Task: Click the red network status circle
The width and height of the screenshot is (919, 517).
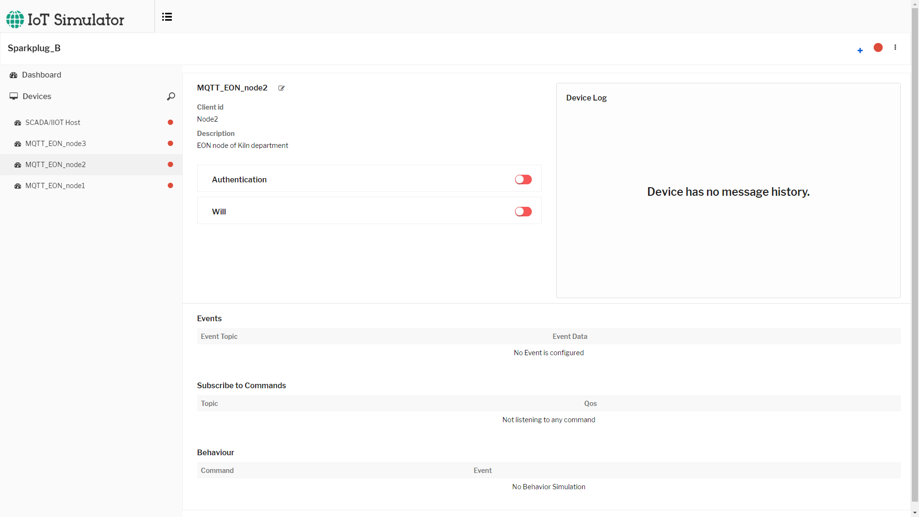Action: point(878,47)
